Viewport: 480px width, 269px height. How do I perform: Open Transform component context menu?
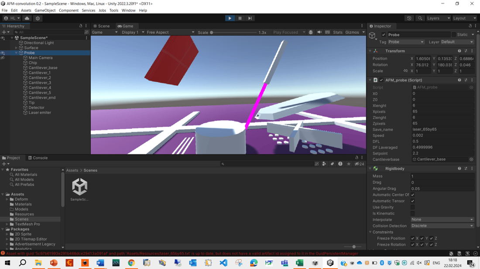tap(472, 51)
